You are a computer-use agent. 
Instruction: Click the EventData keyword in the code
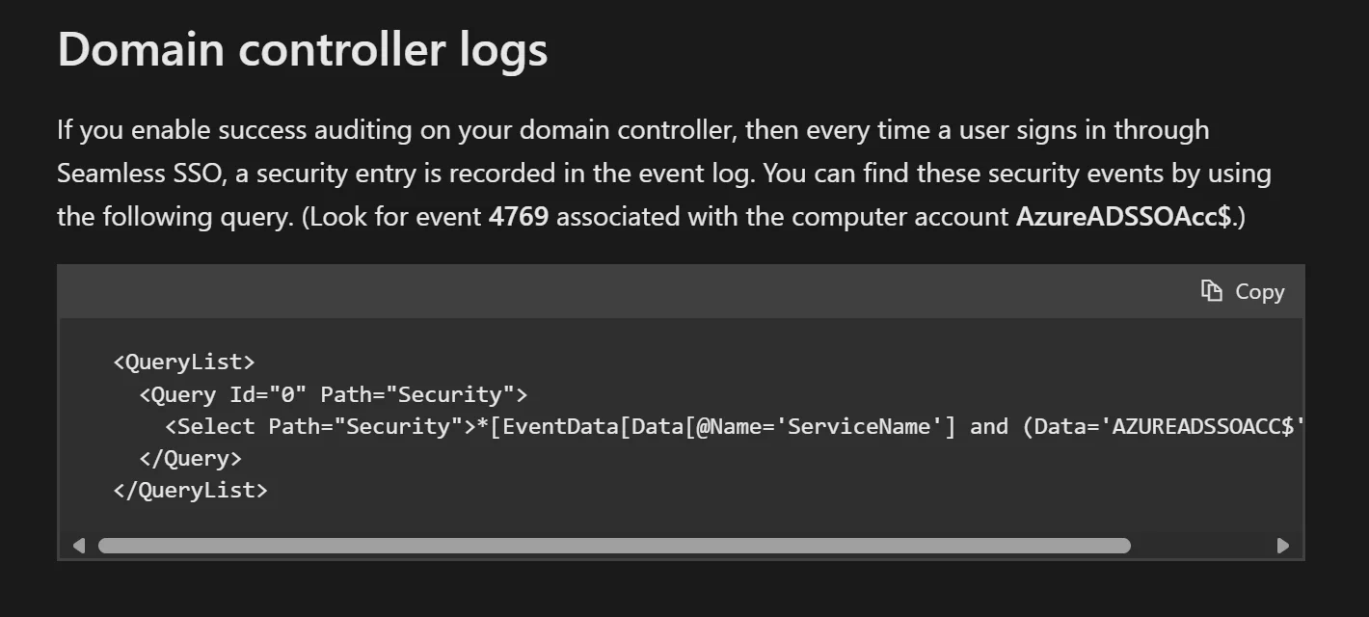[560, 426]
